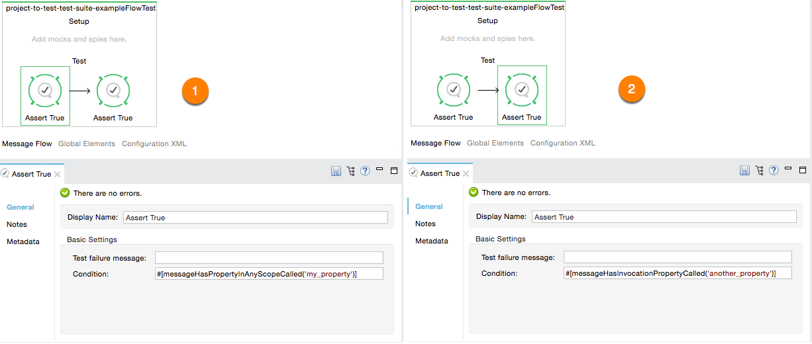Open the Notes section in panel 1 properties

pyautogui.click(x=17, y=224)
